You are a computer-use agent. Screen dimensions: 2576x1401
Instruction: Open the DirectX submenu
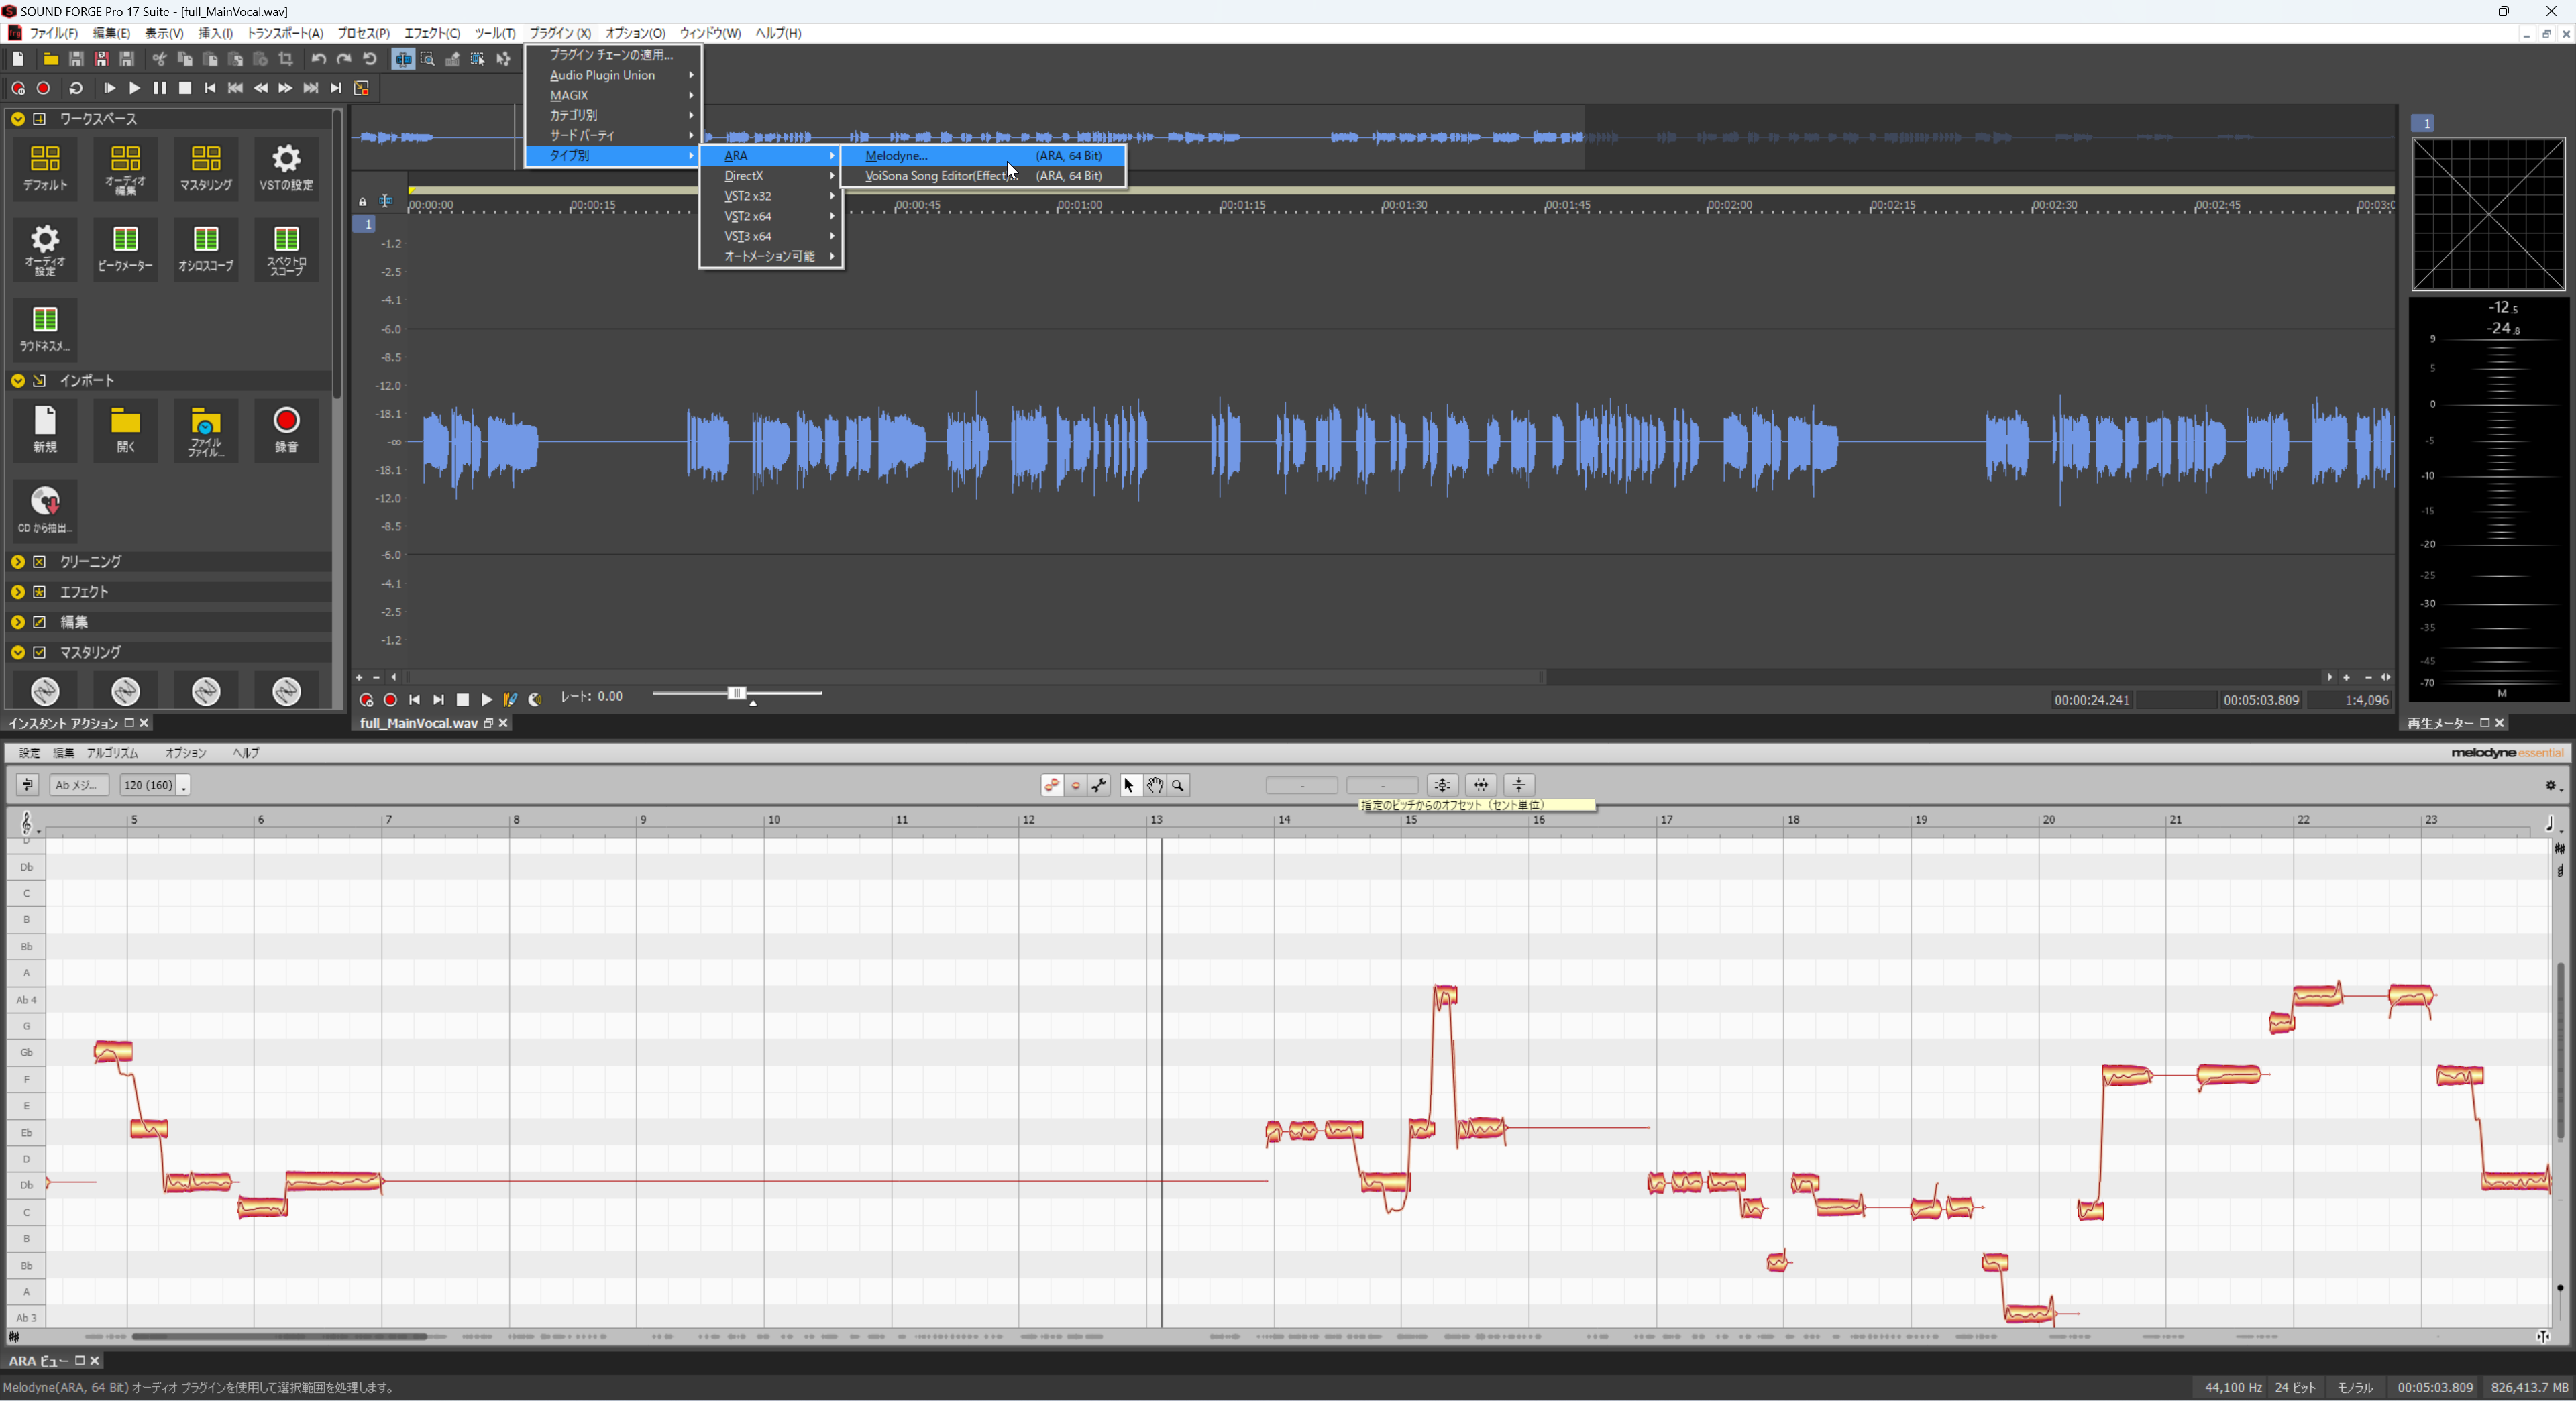(770, 176)
